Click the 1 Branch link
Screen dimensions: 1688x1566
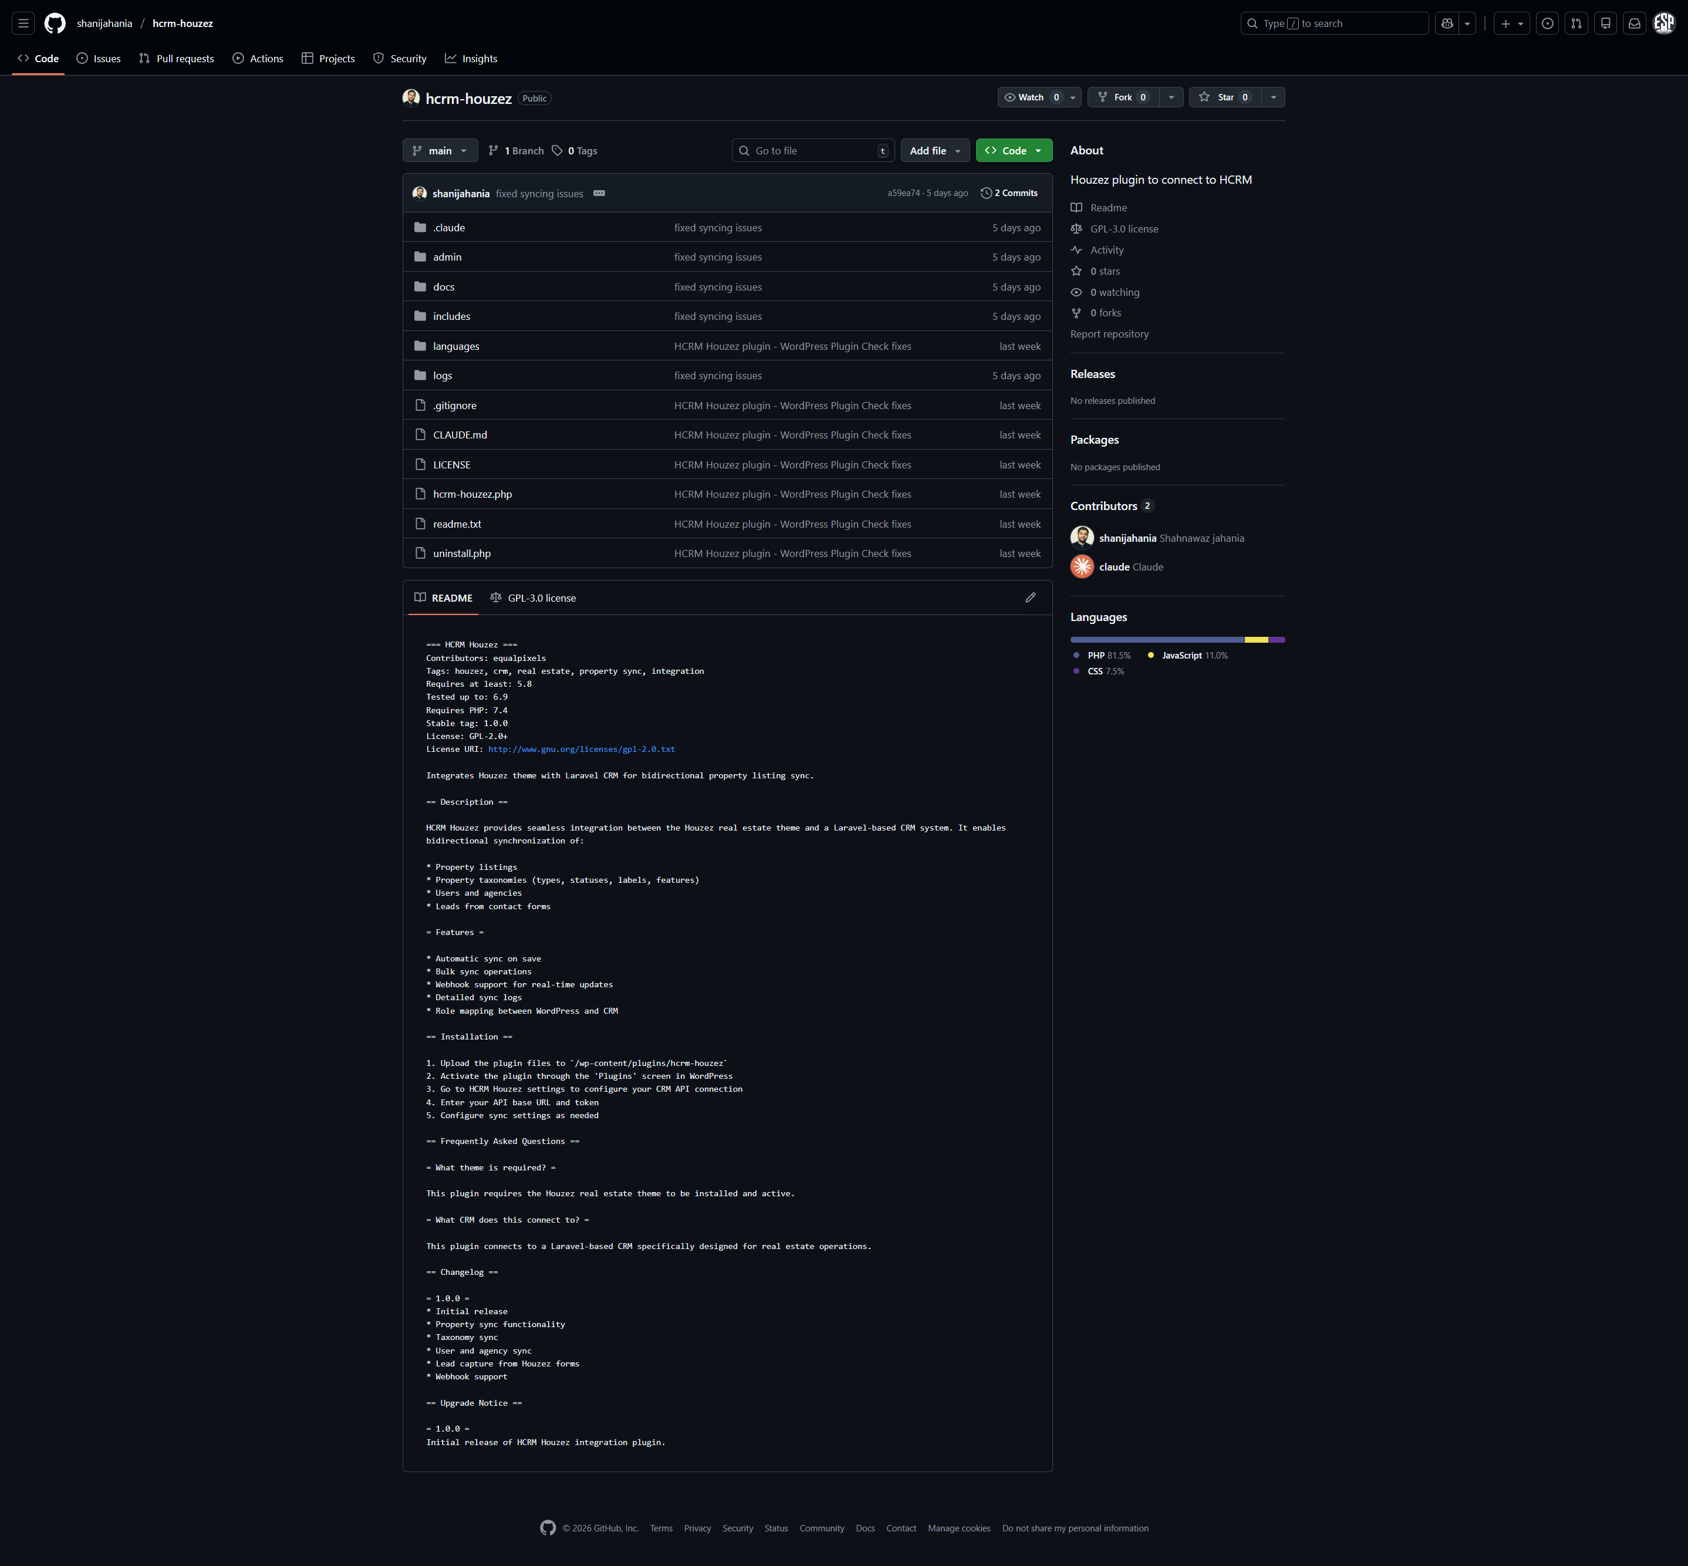click(516, 151)
